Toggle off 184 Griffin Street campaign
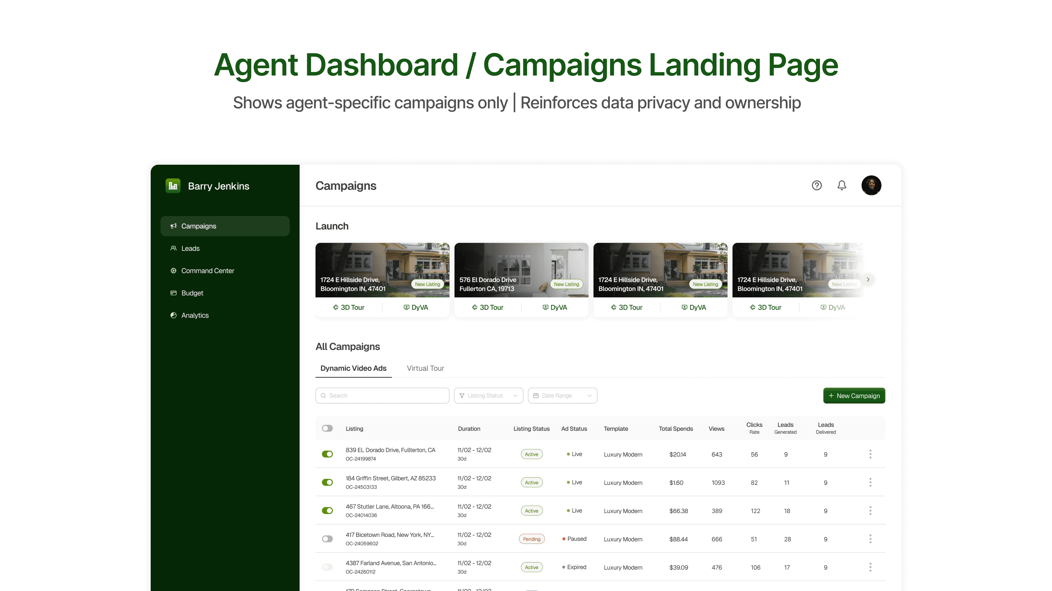 tap(327, 482)
